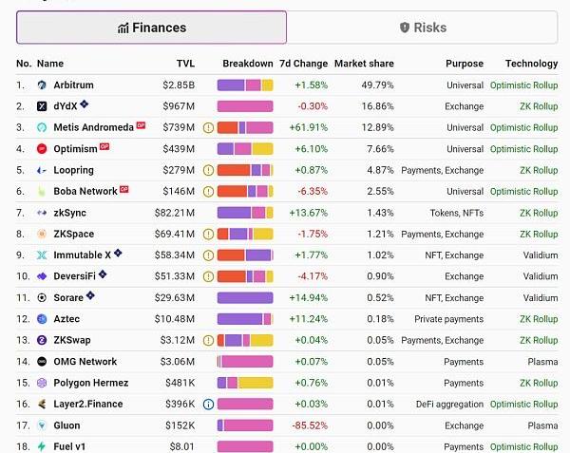The width and height of the screenshot is (570, 453).
Task: Click the dYdX pink breakdown bar
Action: pyautogui.click(x=245, y=106)
